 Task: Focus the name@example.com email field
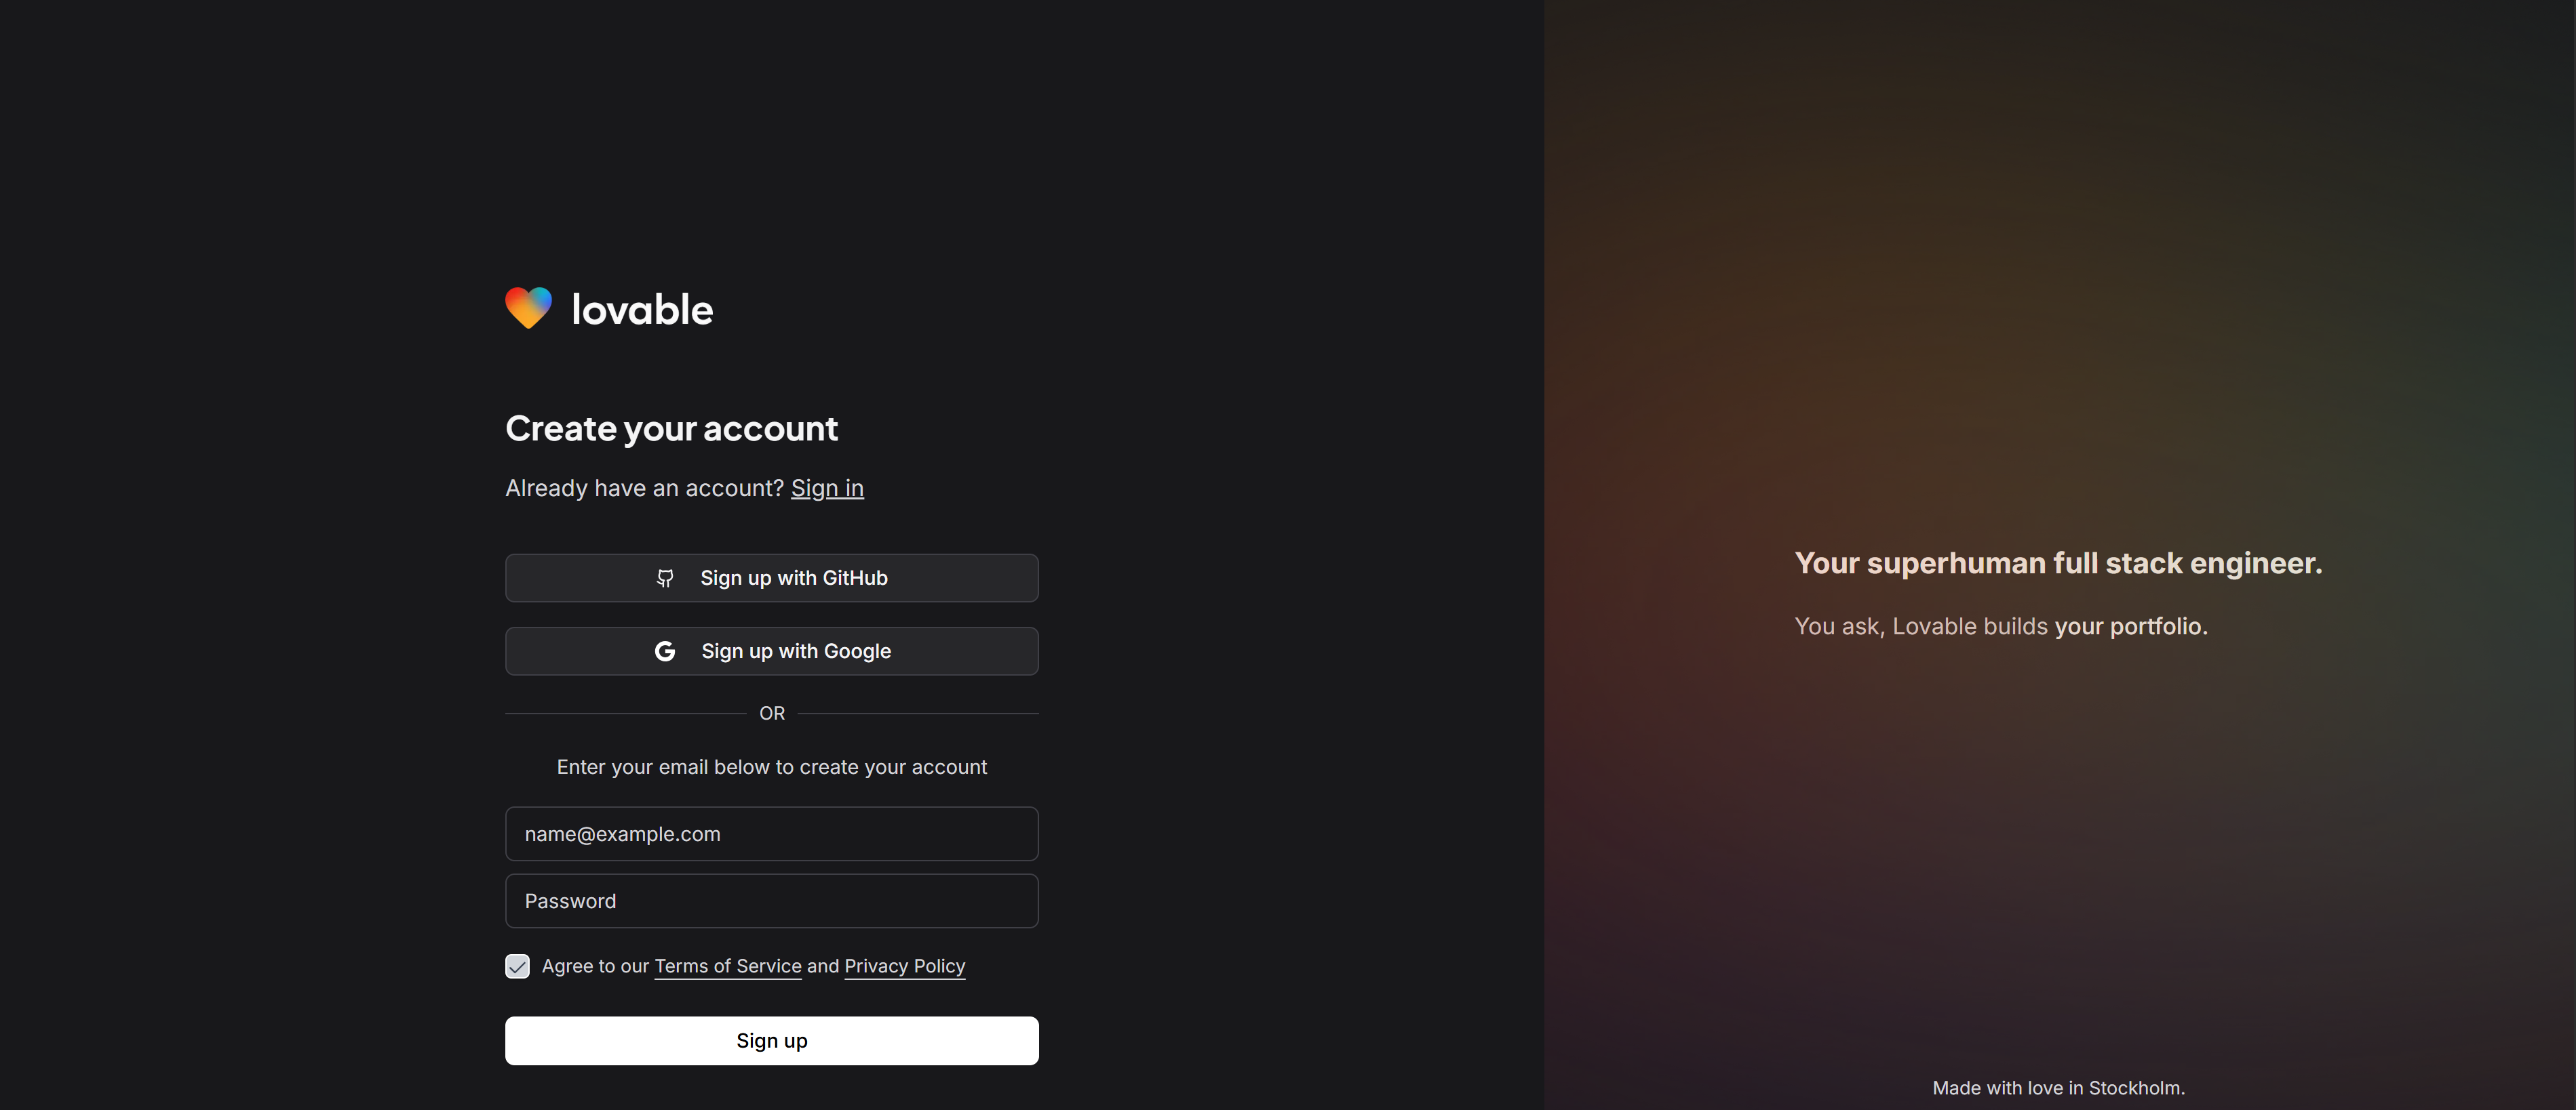(x=771, y=834)
